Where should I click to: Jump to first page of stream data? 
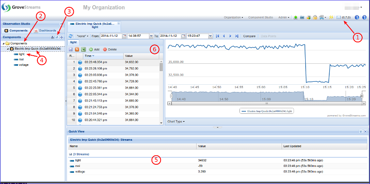pyautogui.click(x=218, y=36)
